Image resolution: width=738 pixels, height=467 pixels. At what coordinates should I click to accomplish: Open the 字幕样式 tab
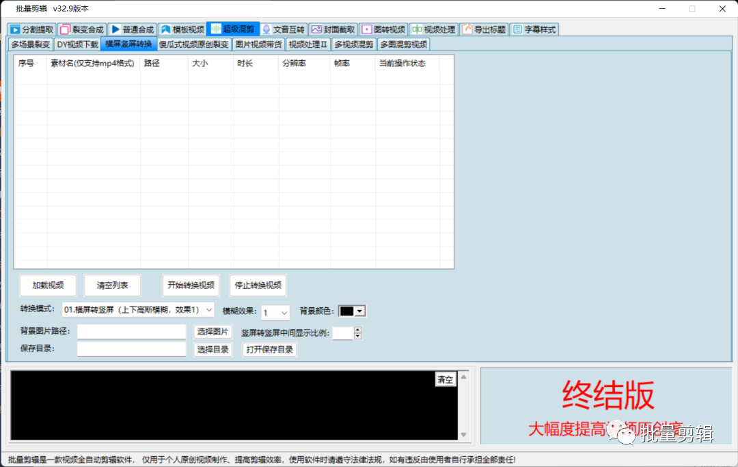(534, 29)
